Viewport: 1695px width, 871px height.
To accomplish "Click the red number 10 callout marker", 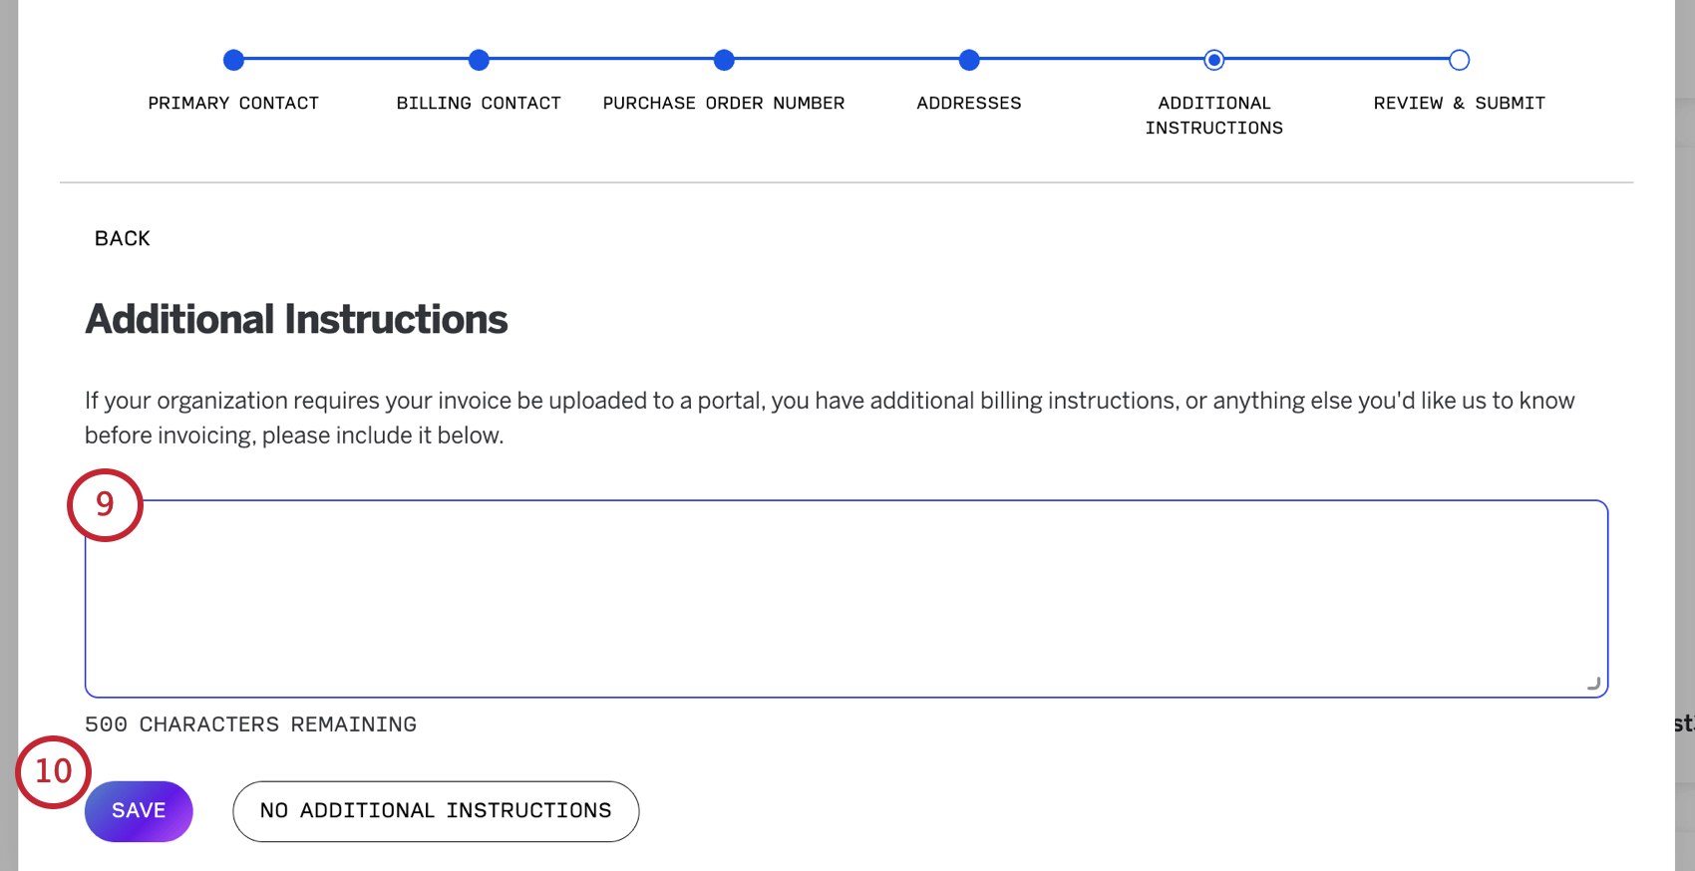I will 54,771.
